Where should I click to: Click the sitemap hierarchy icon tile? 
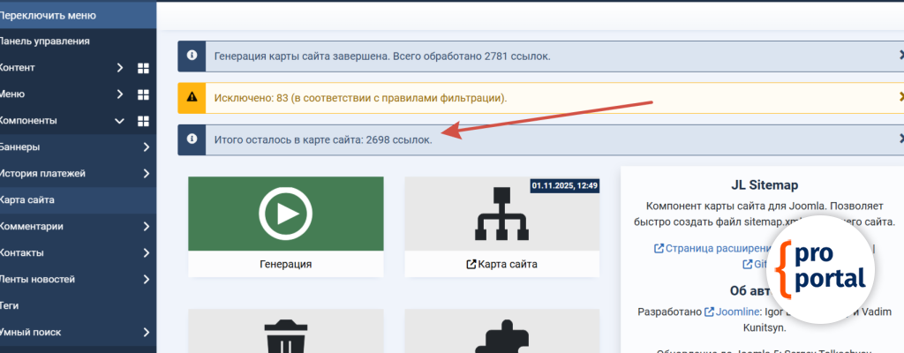pos(501,214)
